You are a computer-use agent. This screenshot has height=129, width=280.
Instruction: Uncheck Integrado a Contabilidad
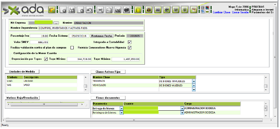130,42
